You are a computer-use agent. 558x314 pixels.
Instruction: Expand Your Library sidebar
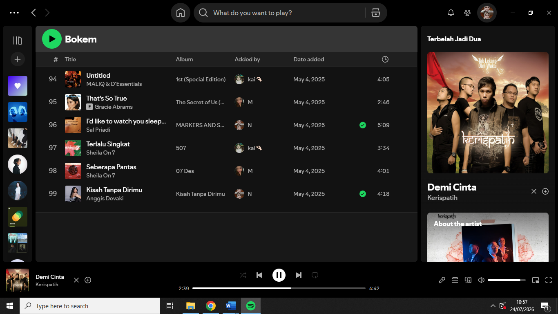pyautogui.click(x=17, y=40)
